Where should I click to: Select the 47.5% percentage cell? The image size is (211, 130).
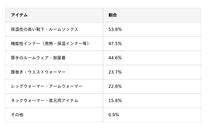tap(152, 44)
